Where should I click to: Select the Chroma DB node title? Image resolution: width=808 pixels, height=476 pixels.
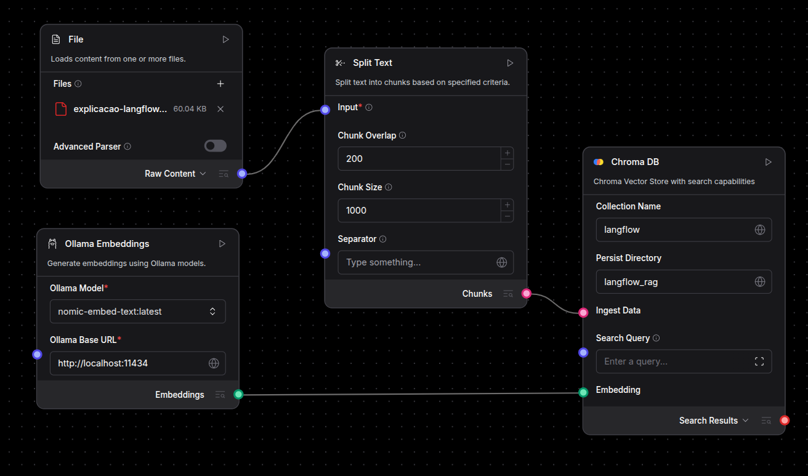pos(635,162)
